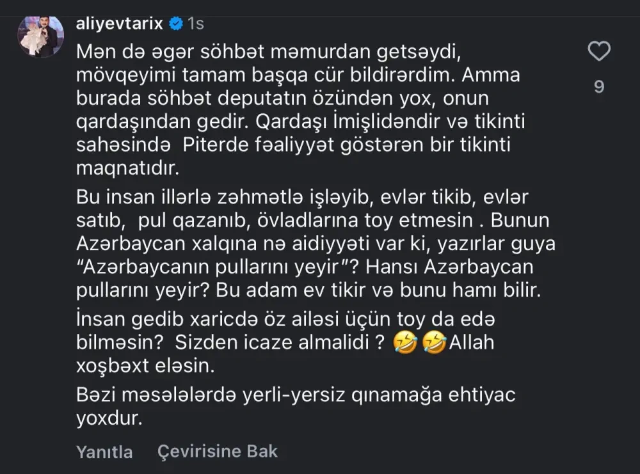Click the blue verified badge

coord(175,25)
